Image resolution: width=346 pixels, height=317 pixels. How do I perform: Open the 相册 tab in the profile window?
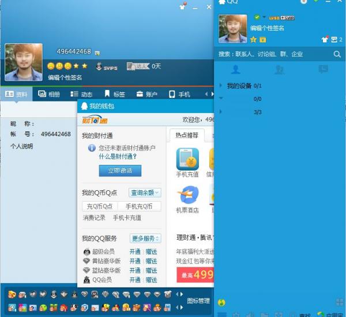click(x=49, y=94)
